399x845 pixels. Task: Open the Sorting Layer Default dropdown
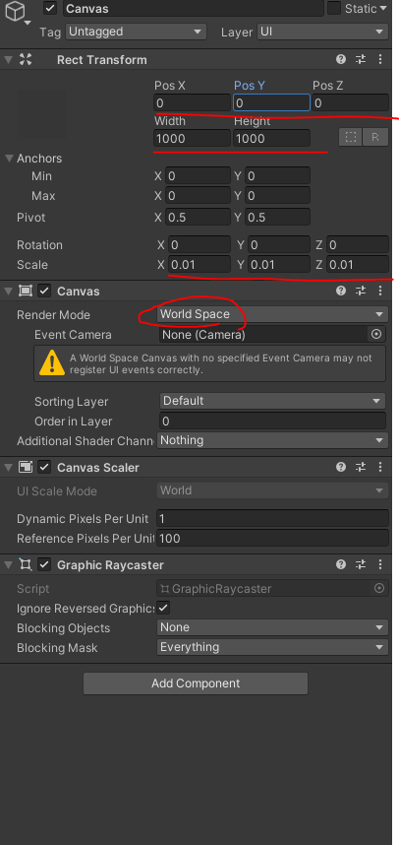[272, 401]
